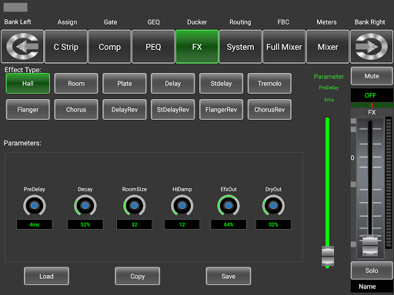Screen dimensions: 394x295
Task: Click the GEQ label
Action: (x=153, y=22)
